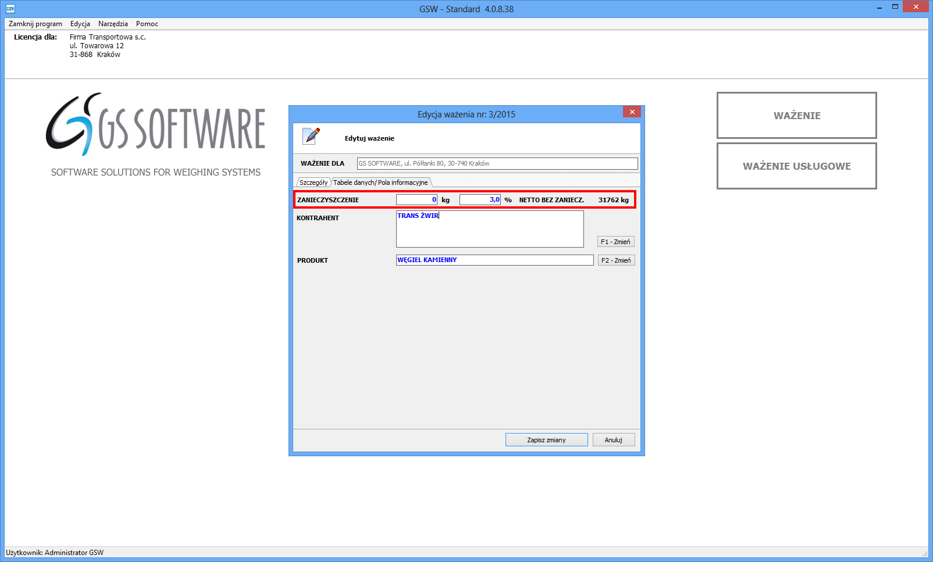
Task: Click the KONTRAHENT text area
Action: coord(490,229)
